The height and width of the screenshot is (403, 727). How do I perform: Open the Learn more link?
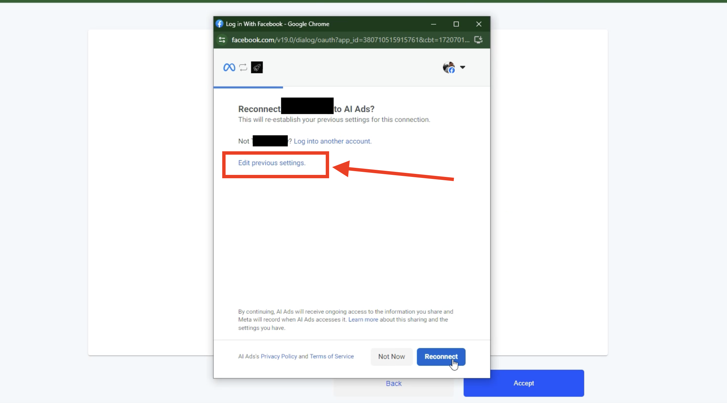pos(363,319)
